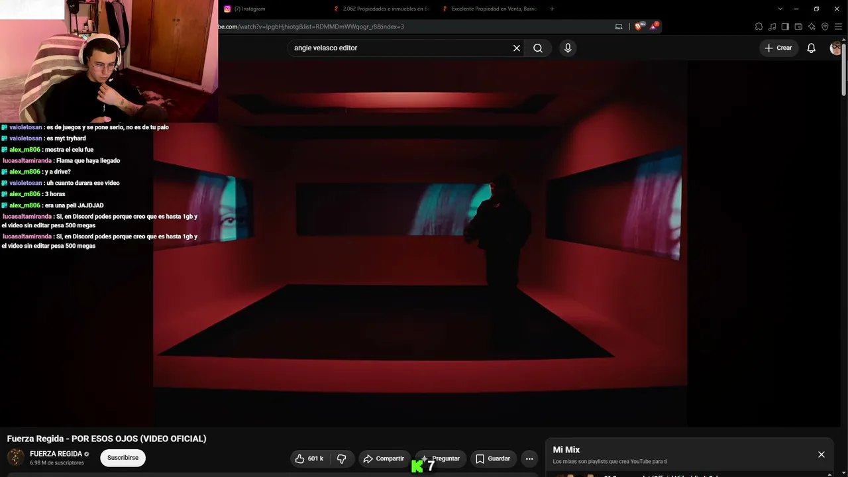Click chat message 'y a drive?'
The image size is (848, 477).
pos(58,172)
